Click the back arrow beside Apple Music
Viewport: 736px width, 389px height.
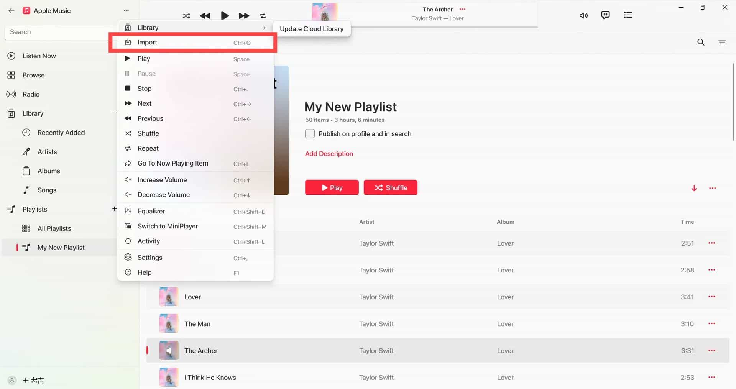pos(11,11)
